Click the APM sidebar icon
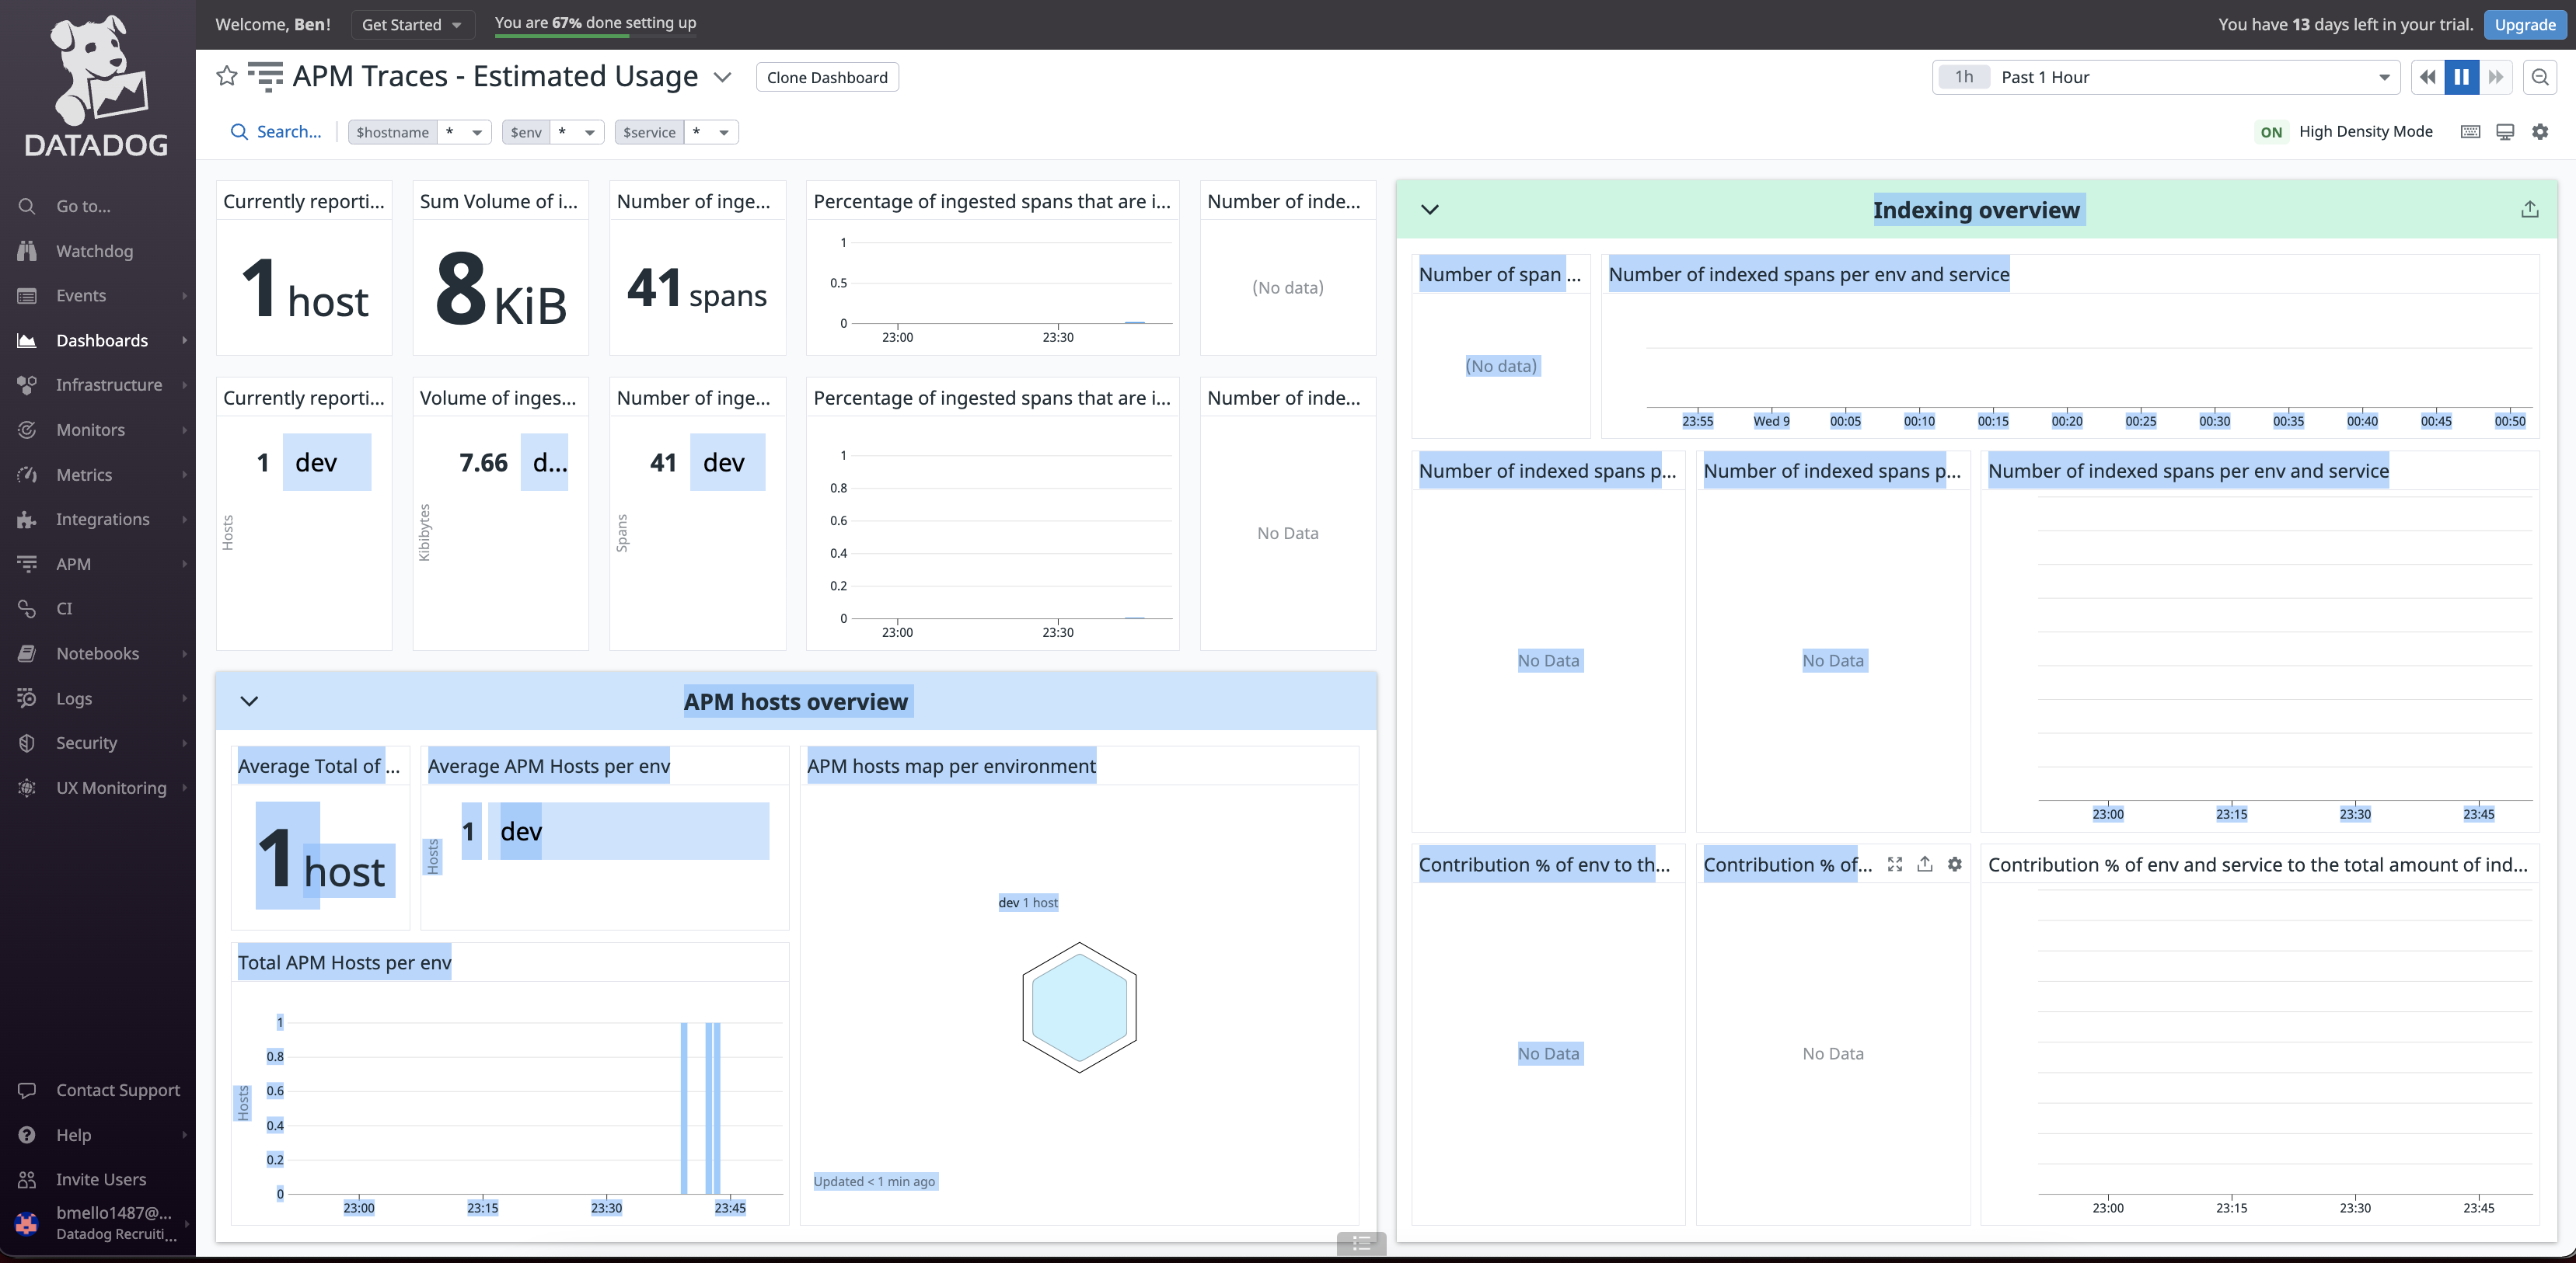This screenshot has width=2576, height=1263. pyautogui.click(x=27, y=564)
